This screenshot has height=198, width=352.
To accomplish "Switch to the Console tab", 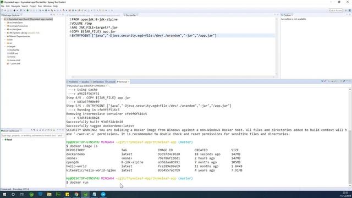I will coord(111,82).
